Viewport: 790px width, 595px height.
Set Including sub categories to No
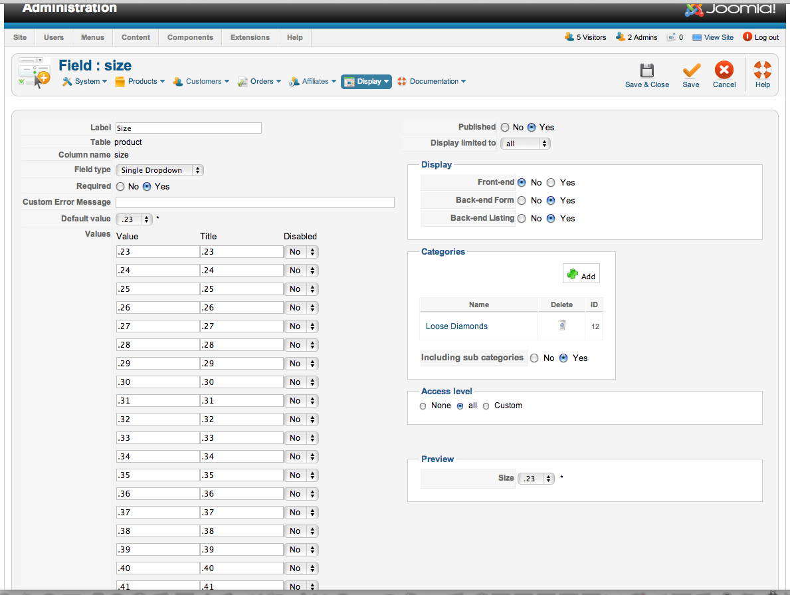[x=535, y=358]
